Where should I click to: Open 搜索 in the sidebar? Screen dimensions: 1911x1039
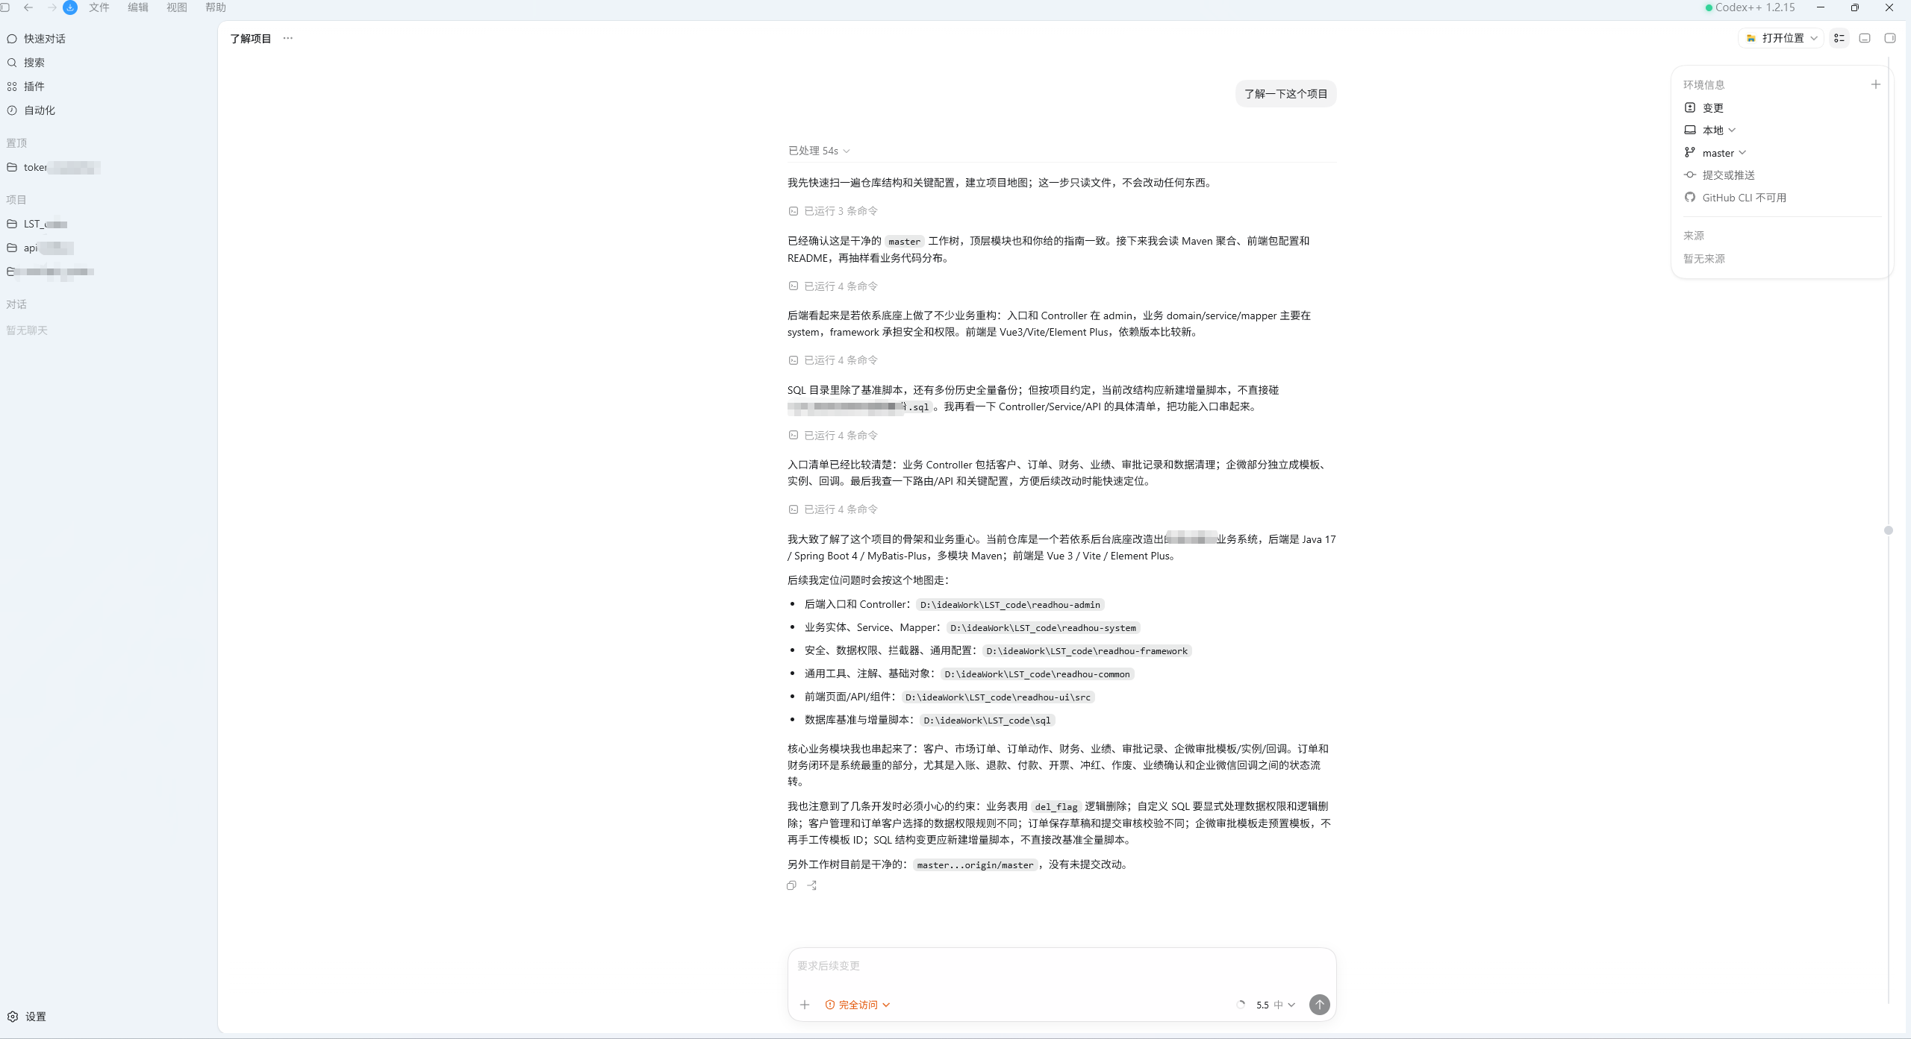(108, 63)
